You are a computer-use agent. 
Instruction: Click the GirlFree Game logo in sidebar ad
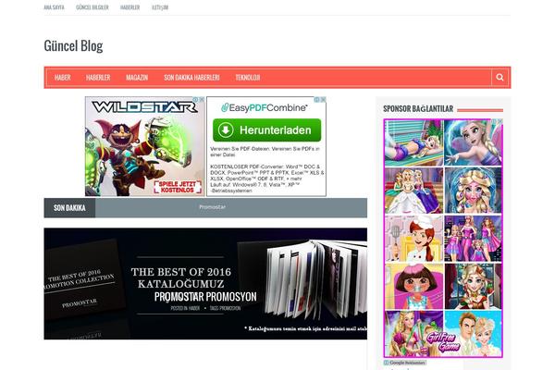coord(443,341)
